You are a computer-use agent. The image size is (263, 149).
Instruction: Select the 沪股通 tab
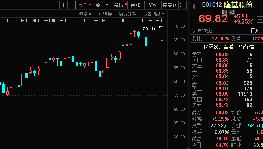coord(85,14)
